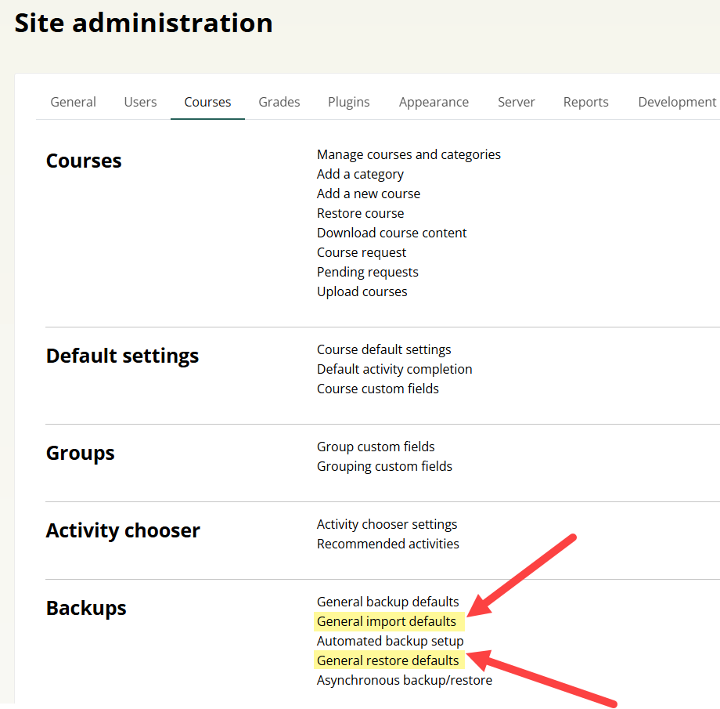The height and width of the screenshot is (709, 720).
Task: Switch to the Server tab
Action: [x=517, y=102]
